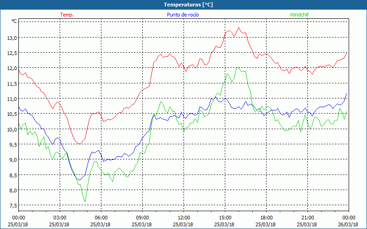The width and height of the screenshot is (367, 229).
Task: Click the '13,0' y-axis value
Action: (12, 38)
